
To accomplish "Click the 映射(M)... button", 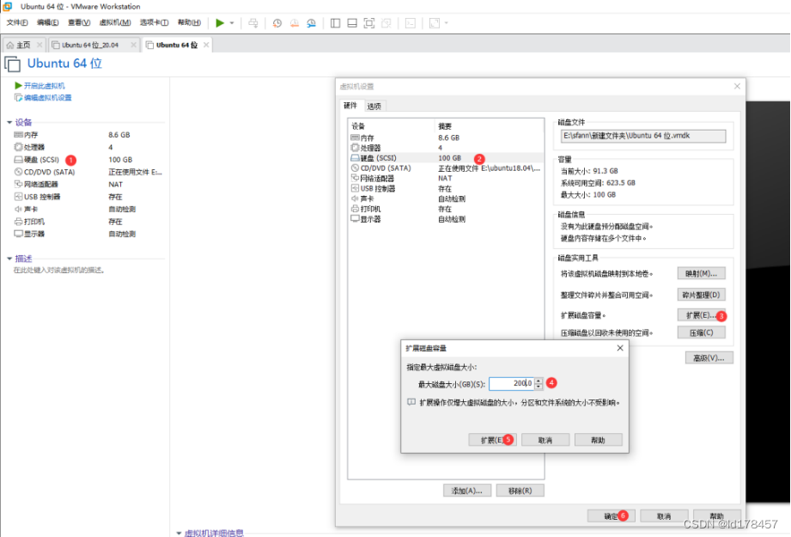I will pyautogui.click(x=701, y=273).
